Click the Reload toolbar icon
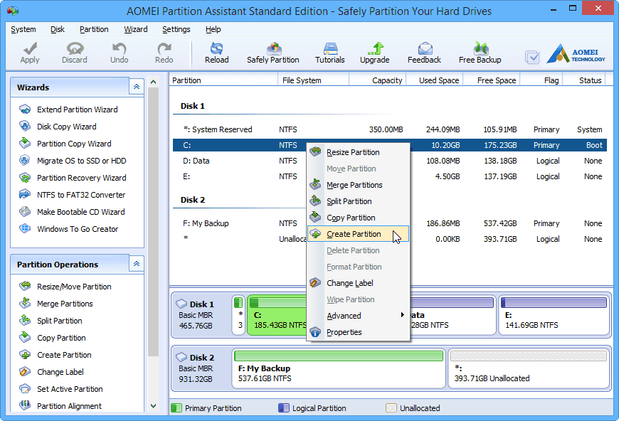 coord(216,53)
